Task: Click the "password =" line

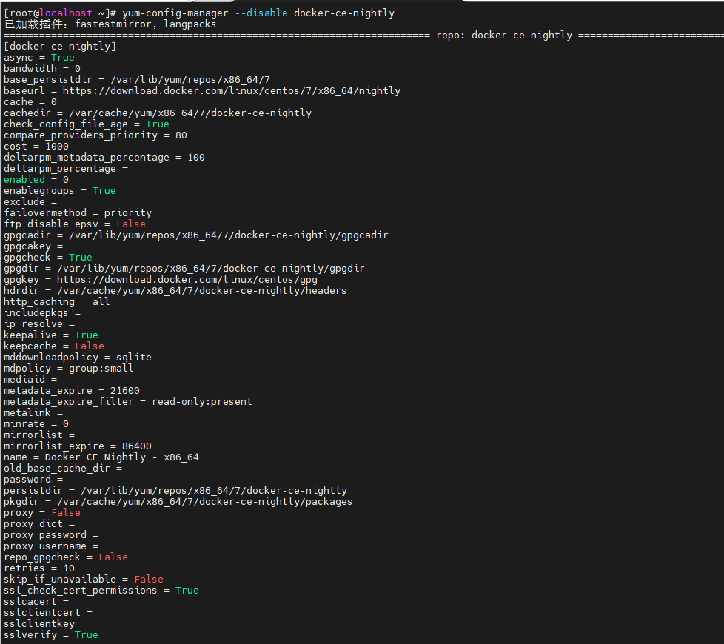Action: click(33, 479)
